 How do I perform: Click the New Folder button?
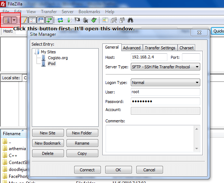(x=82, y=133)
